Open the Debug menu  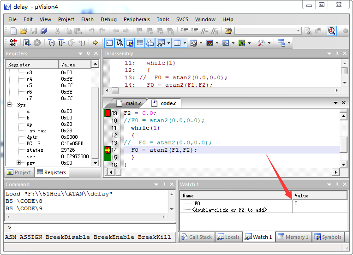[x=108, y=19]
